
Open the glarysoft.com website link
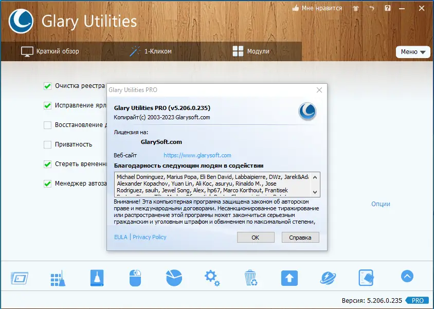(x=197, y=155)
